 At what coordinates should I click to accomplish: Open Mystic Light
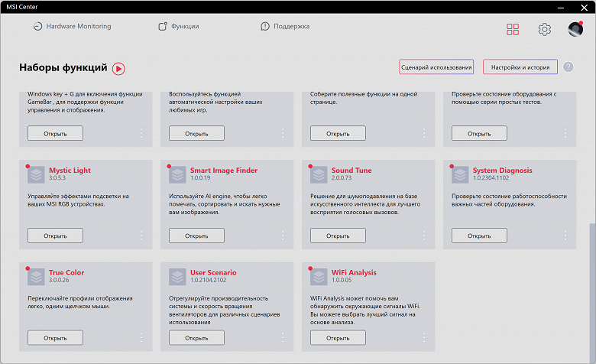[55, 236]
